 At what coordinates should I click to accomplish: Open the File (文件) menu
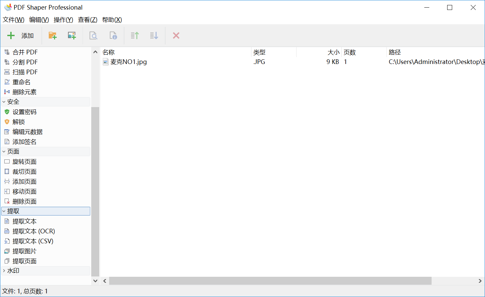point(14,20)
